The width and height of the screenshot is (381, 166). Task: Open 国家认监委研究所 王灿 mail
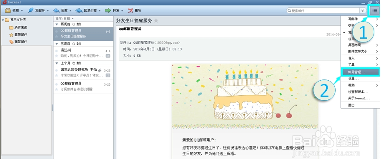83,73
